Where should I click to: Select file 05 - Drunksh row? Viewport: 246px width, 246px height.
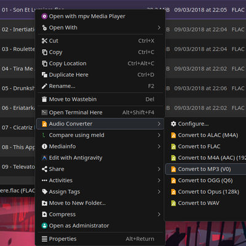tap(18, 88)
